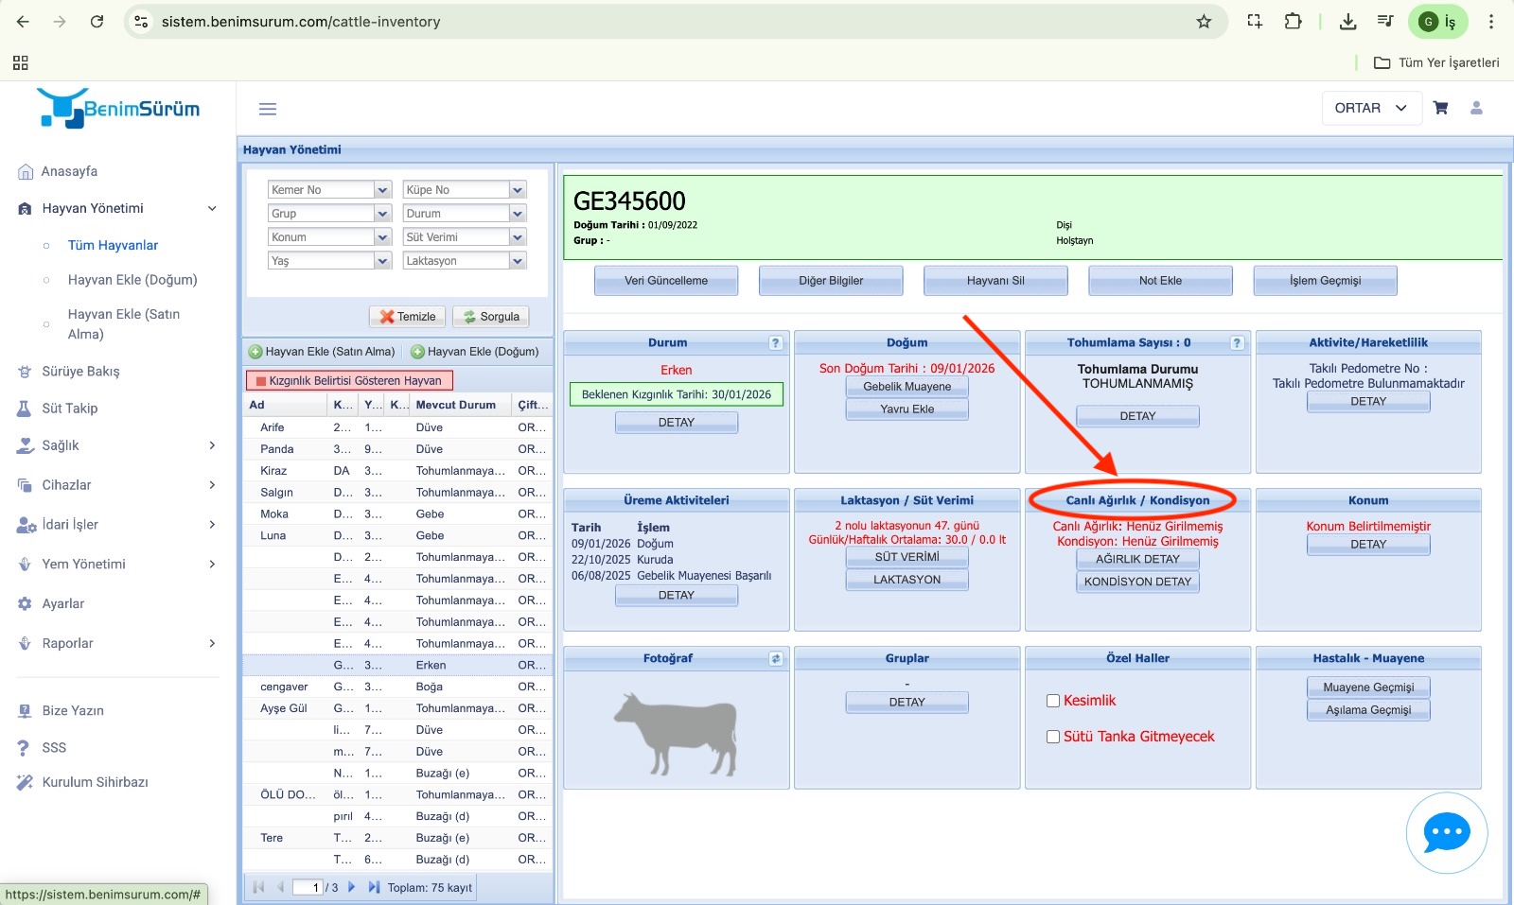This screenshot has width=1514, height=905.
Task: Click the BenimSürüm logo
Action: pyautogui.click(x=119, y=108)
